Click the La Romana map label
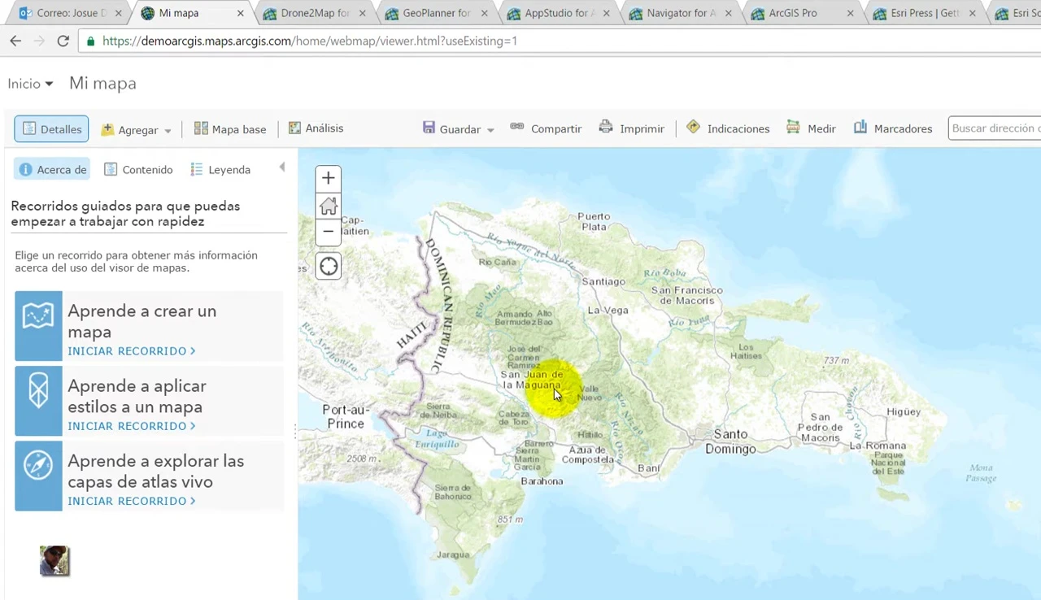 pyautogui.click(x=878, y=446)
